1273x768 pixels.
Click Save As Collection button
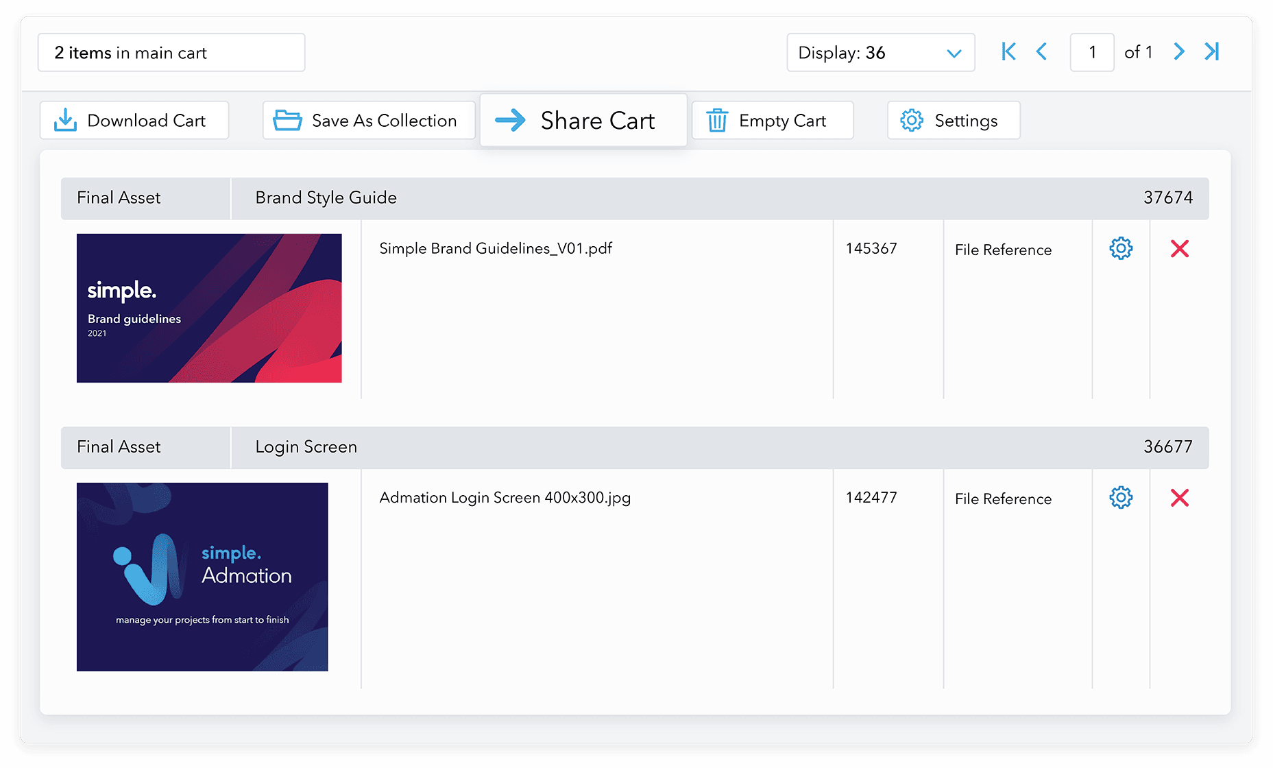[x=368, y=121]
